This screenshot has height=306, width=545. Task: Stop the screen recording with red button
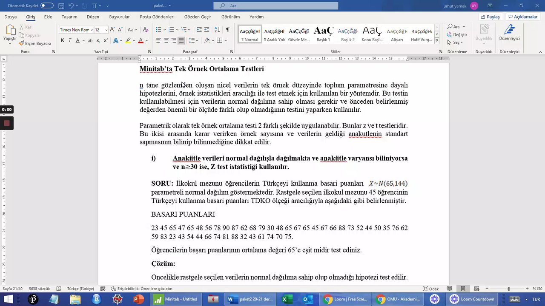tap(7, 123)
